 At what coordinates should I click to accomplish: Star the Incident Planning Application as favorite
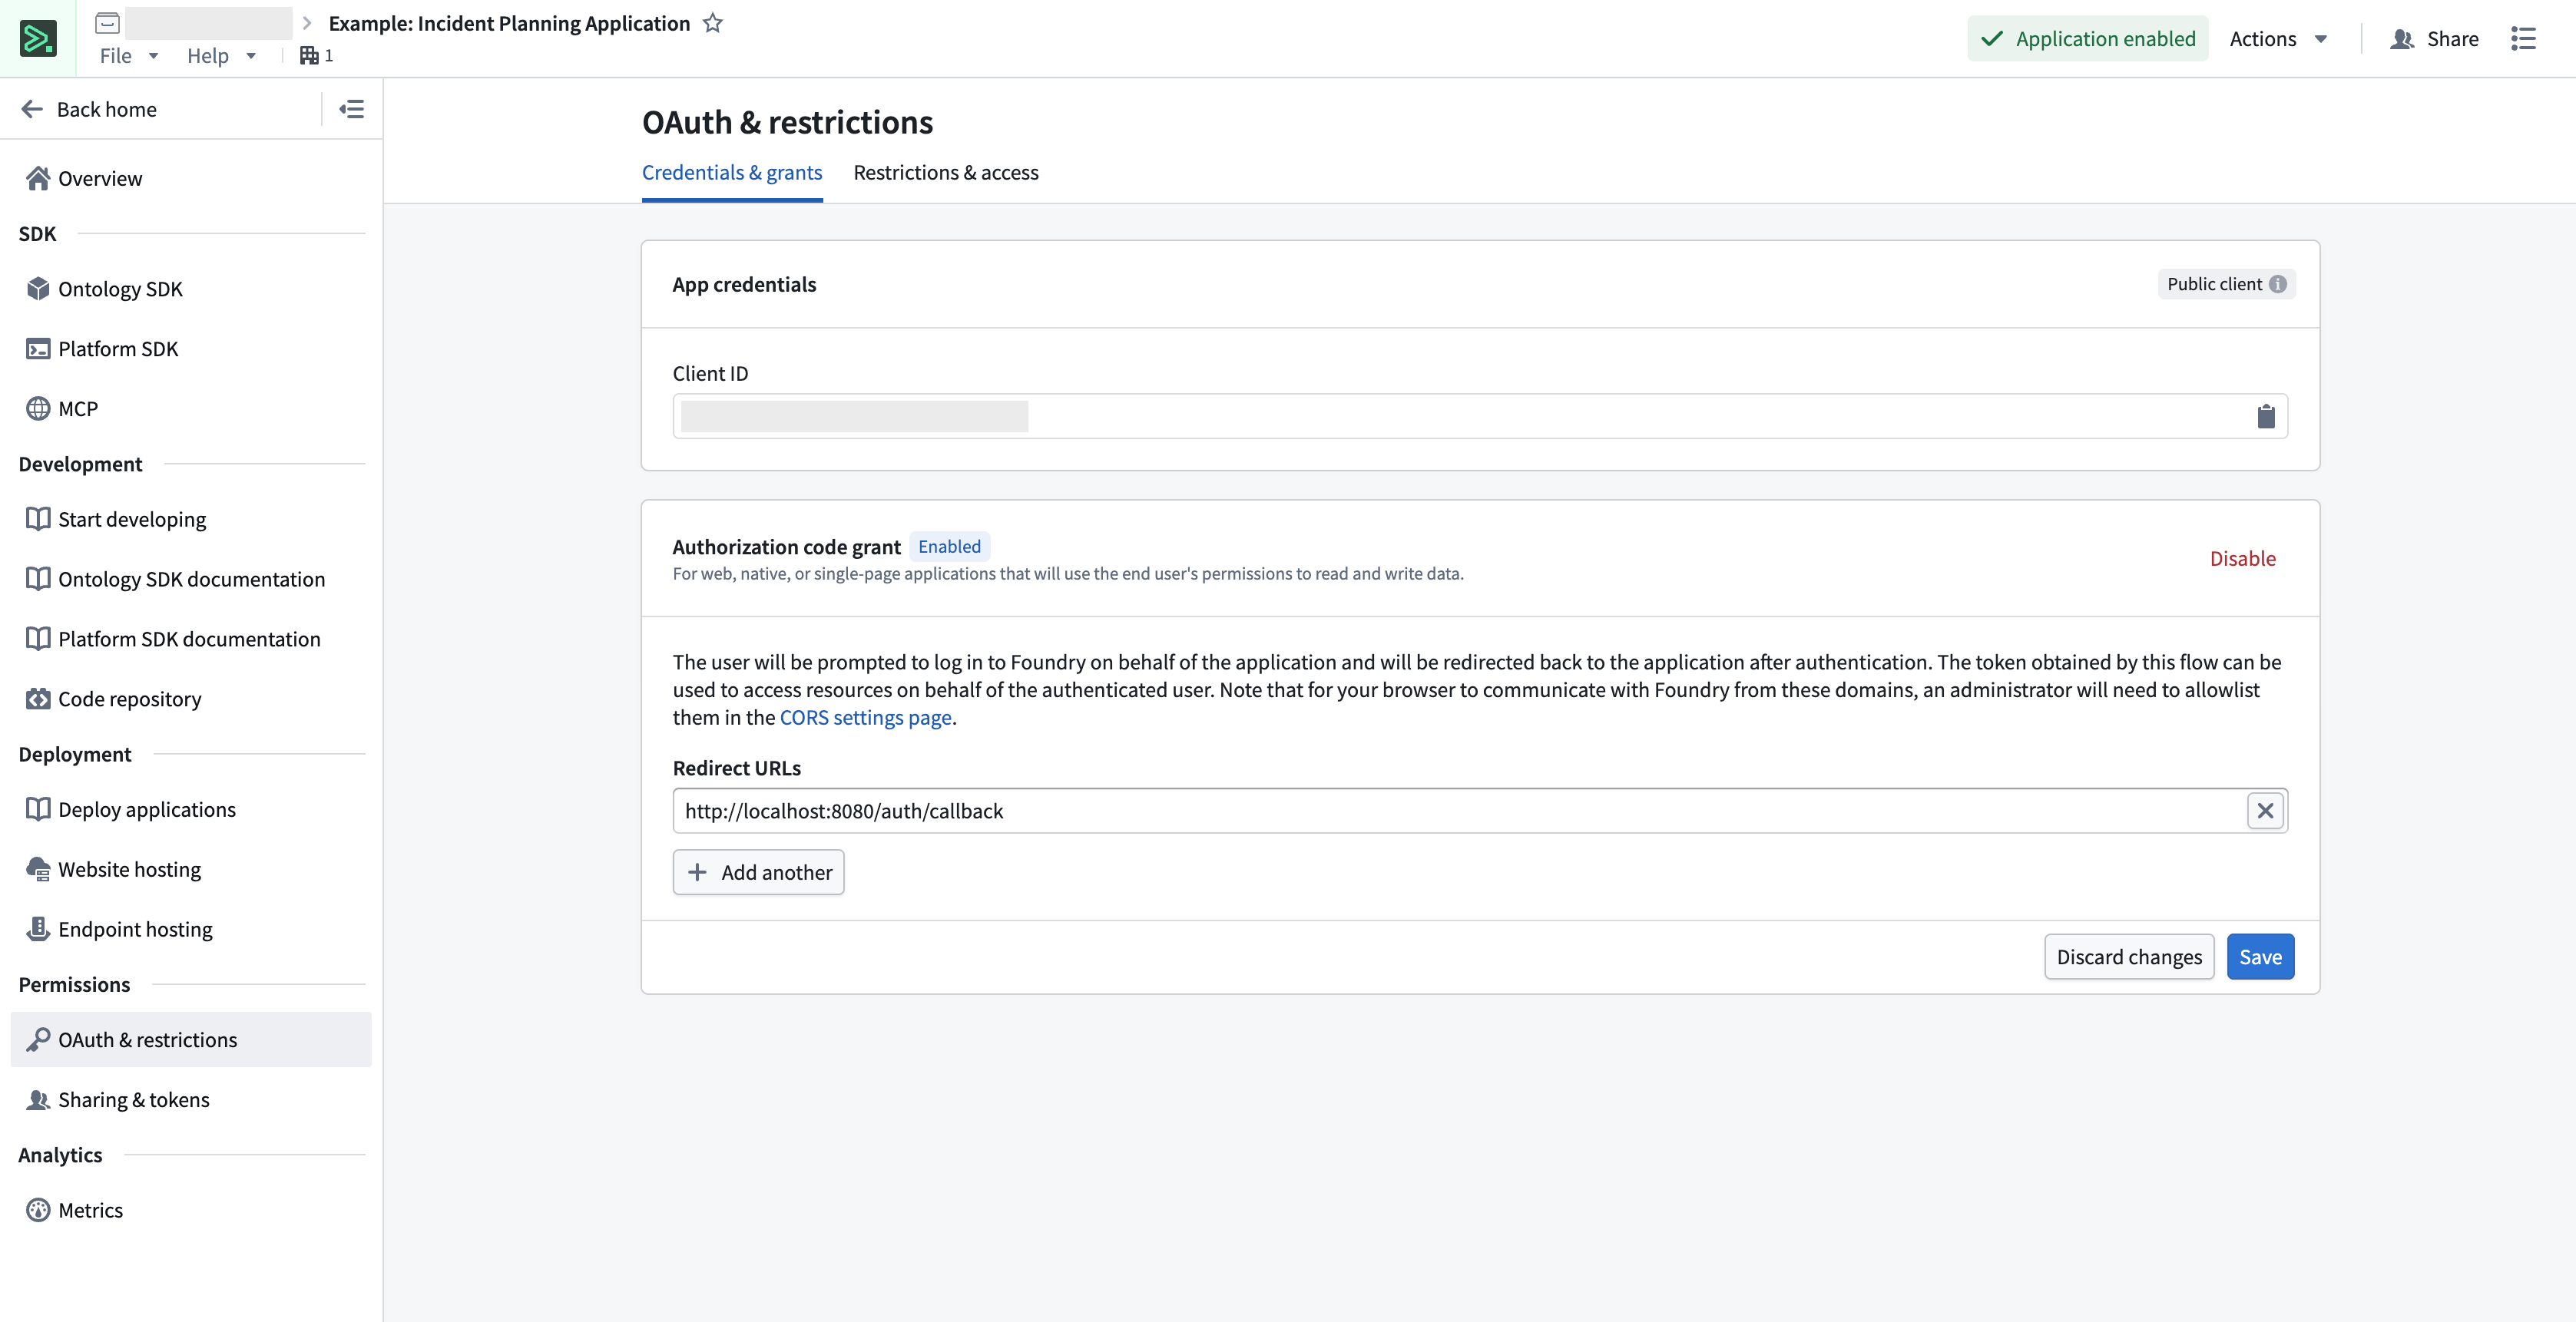712,23
